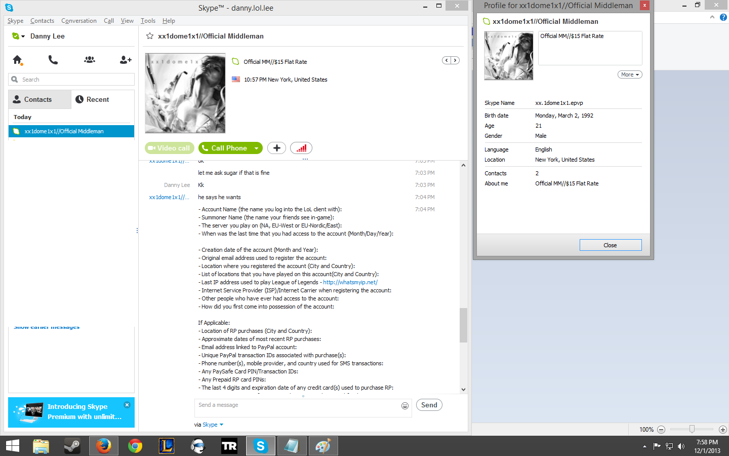The height and width of the screenshot is (456, 729).
Task: Open Firefox from taskbar
Action: click(x=104, y=446)
